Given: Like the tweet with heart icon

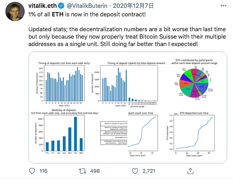Looking at the screenshot, I should tap(135, 171).
